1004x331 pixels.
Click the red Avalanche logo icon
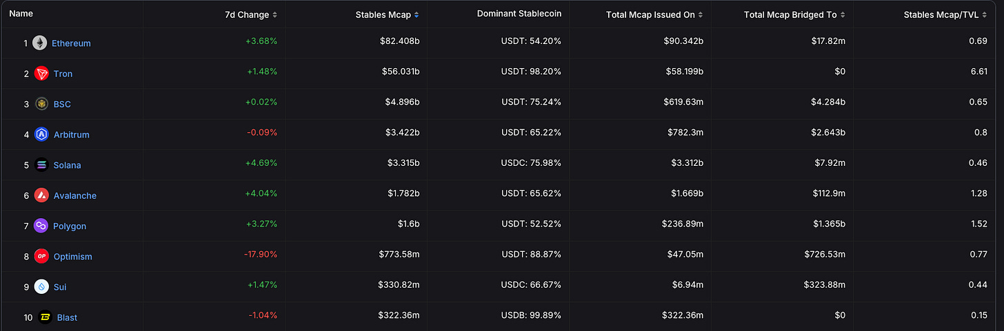41,195
